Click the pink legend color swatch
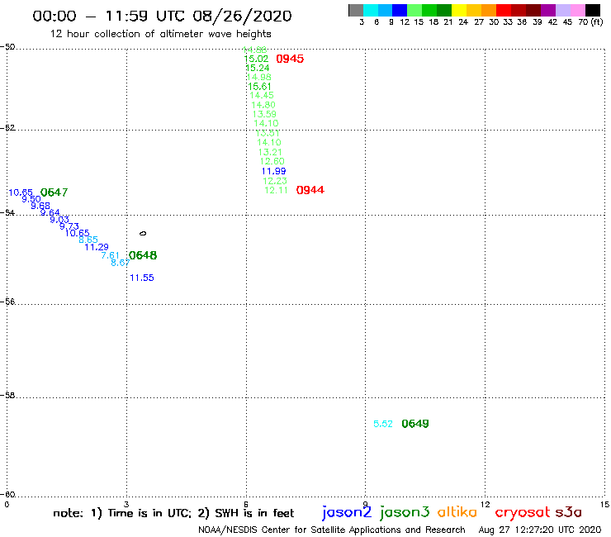The image size is (611, 537). pos(577,10)
